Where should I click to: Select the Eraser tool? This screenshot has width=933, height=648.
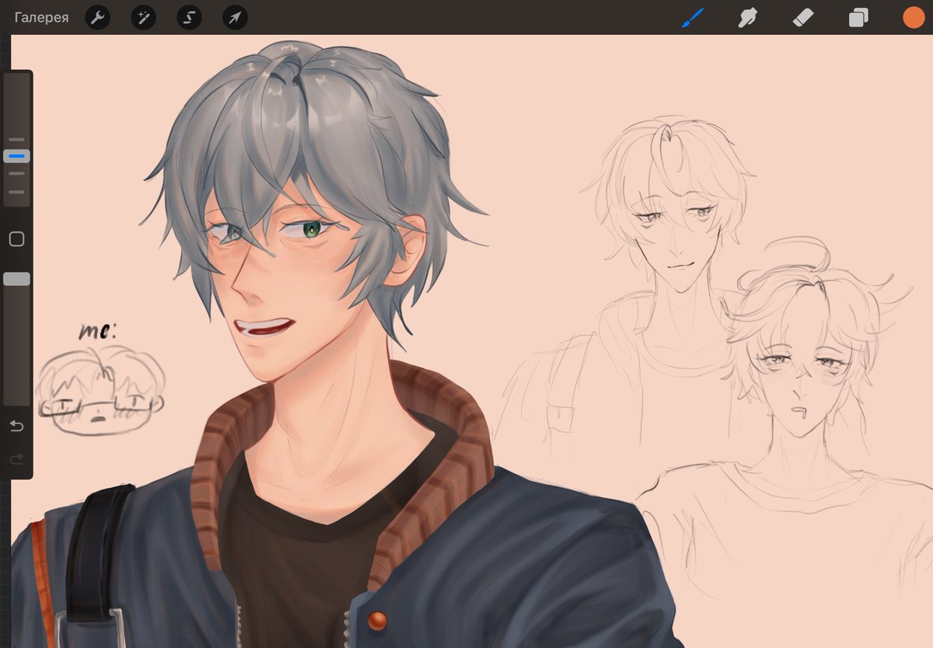point(802,17)
